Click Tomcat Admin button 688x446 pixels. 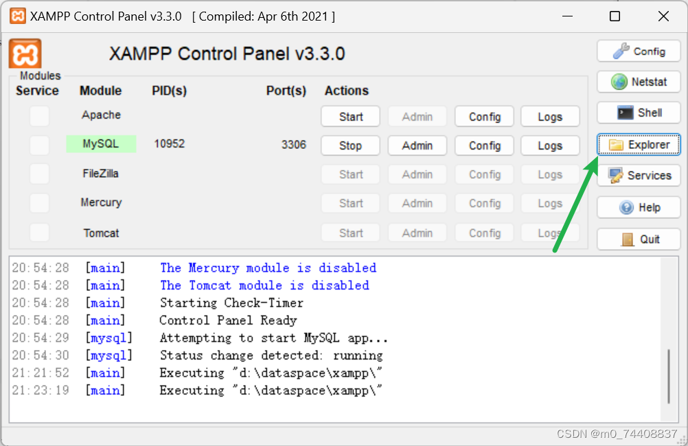[417, 233]
